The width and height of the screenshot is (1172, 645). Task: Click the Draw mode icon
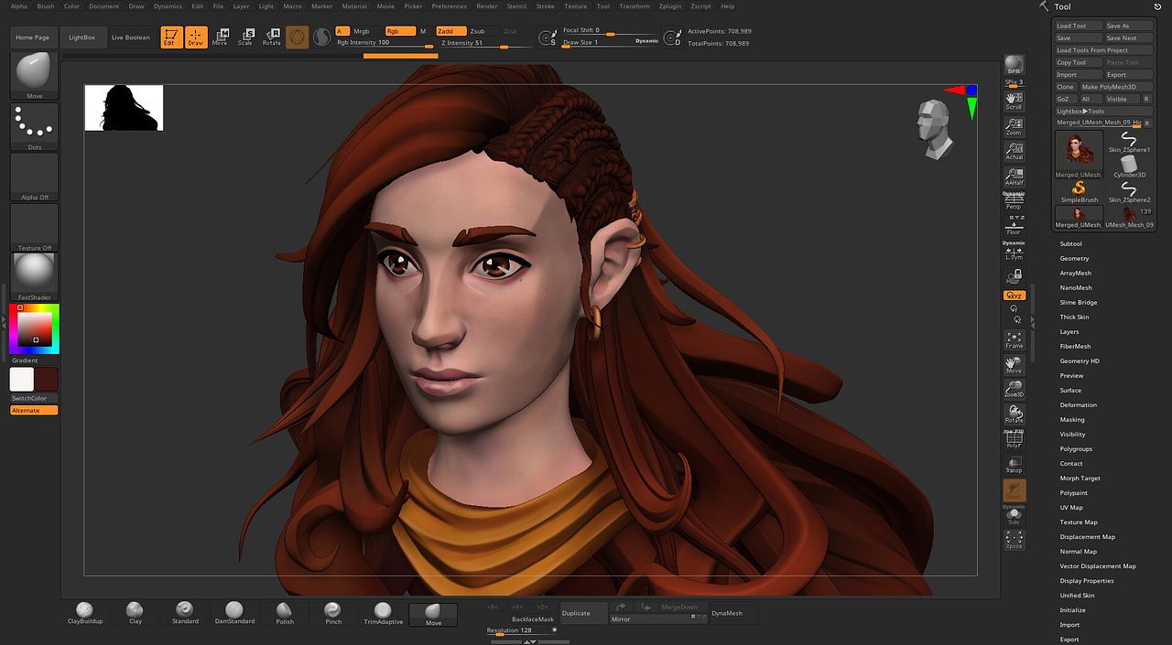coord(195,37)
